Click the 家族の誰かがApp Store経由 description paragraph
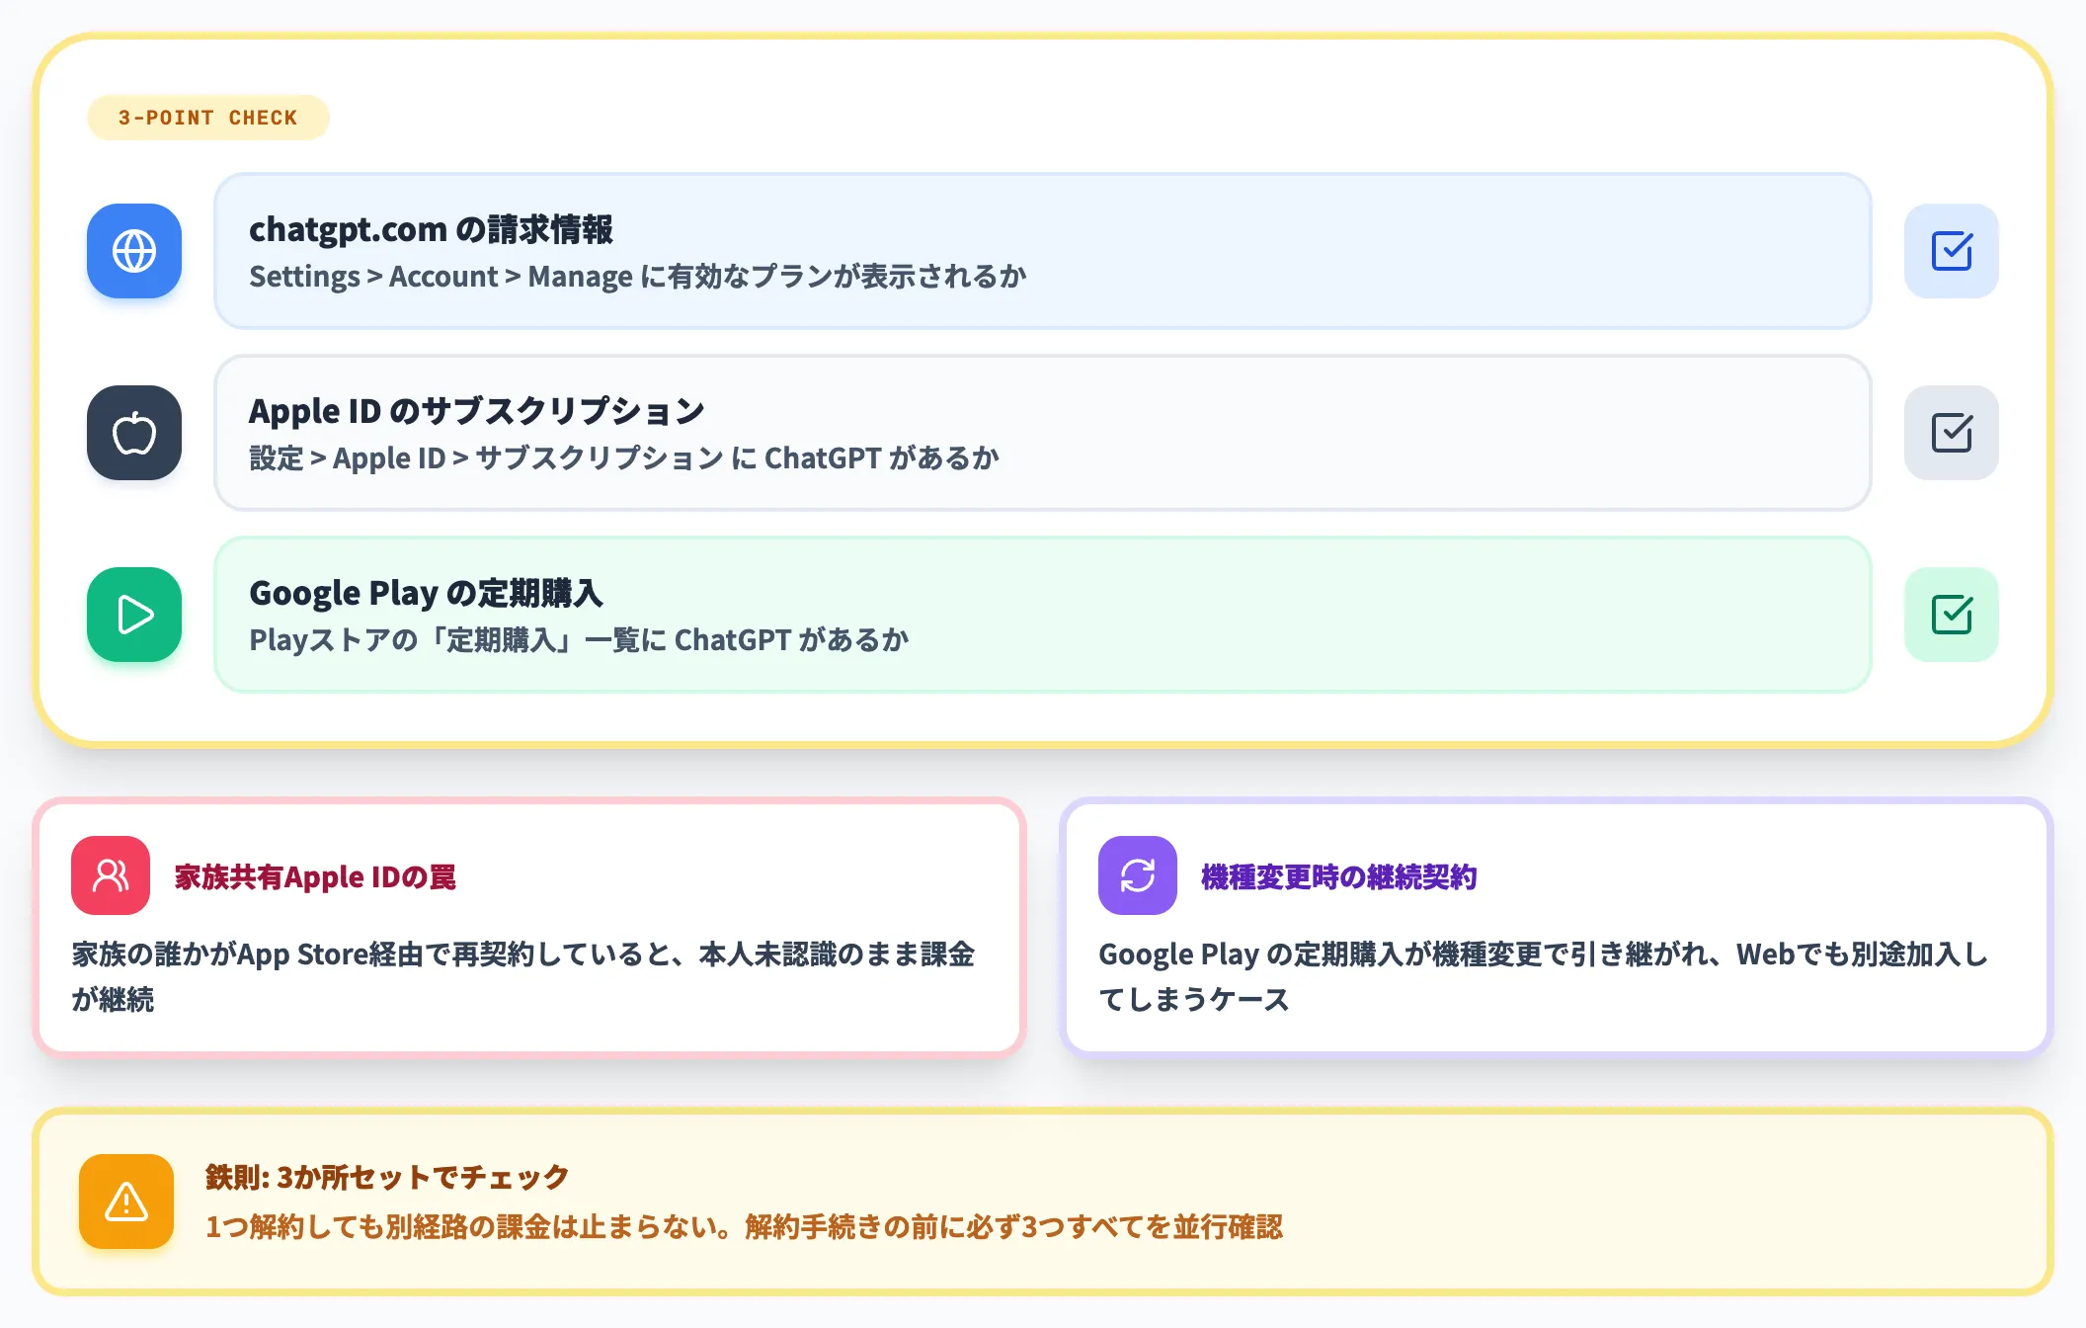Image resolution: width=2086 pixels, height=1328 pixels. pyautogui.click(x=523, y=976)
